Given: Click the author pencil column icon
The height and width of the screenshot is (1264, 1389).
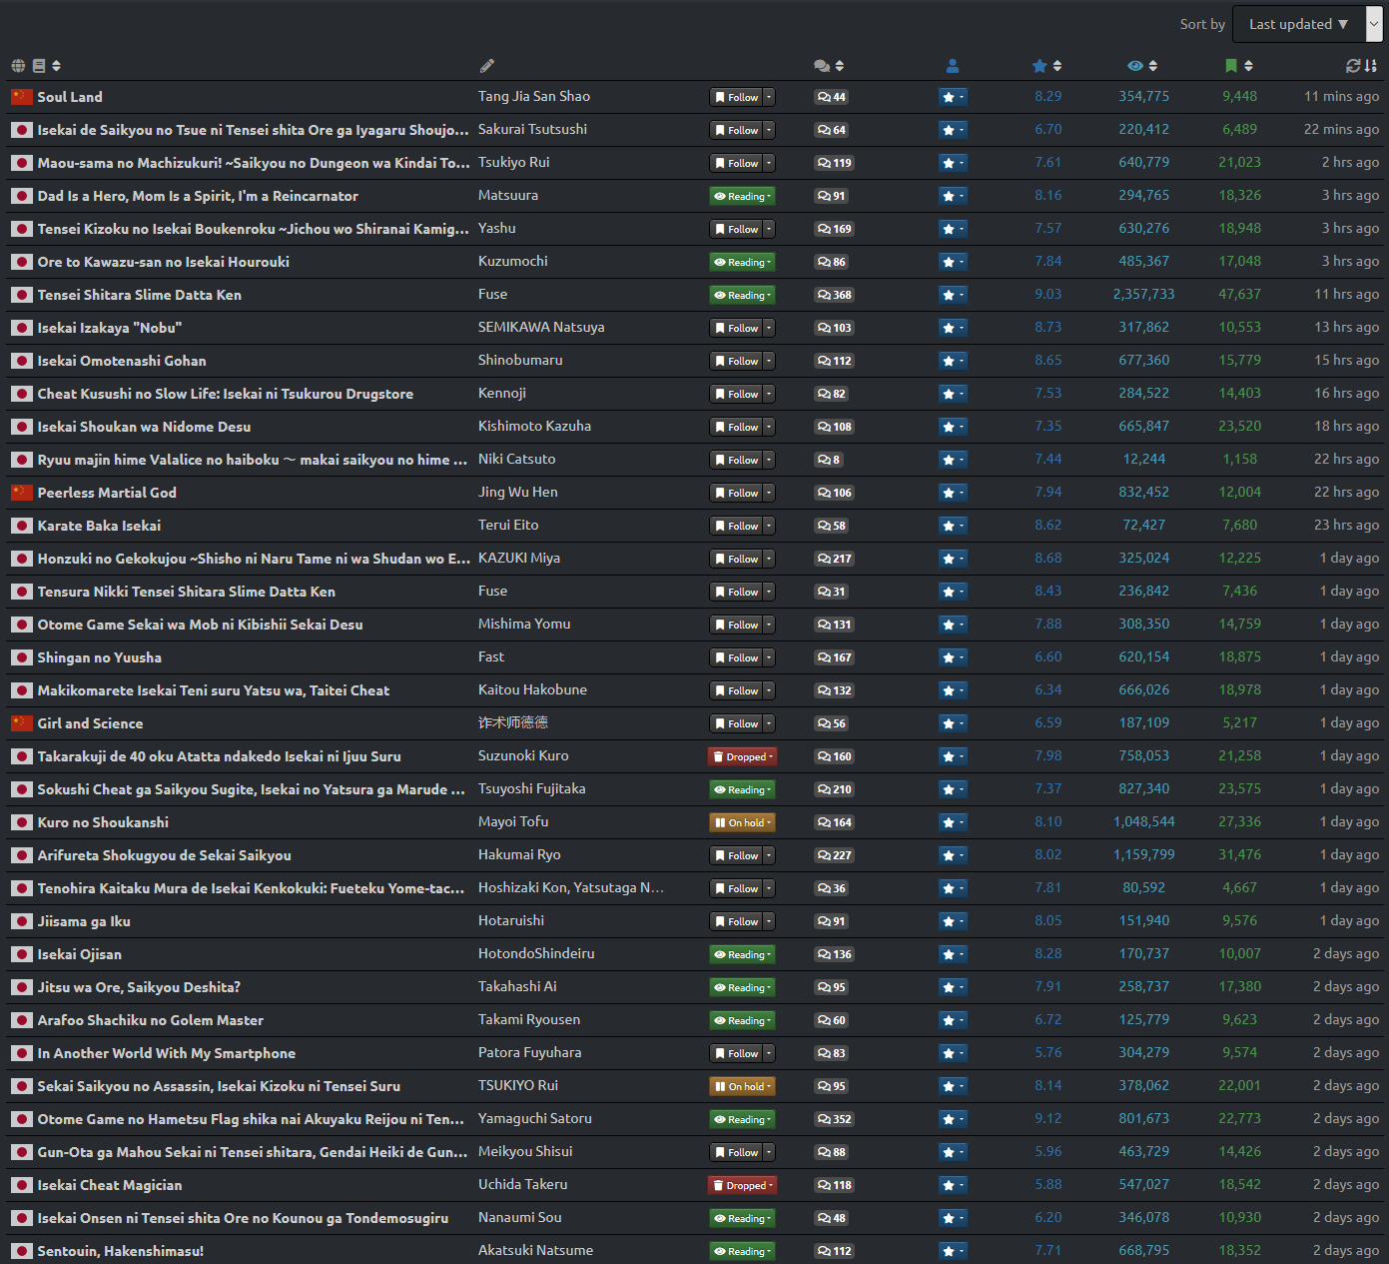Looking at the screenshot, I should coord(486,66).
